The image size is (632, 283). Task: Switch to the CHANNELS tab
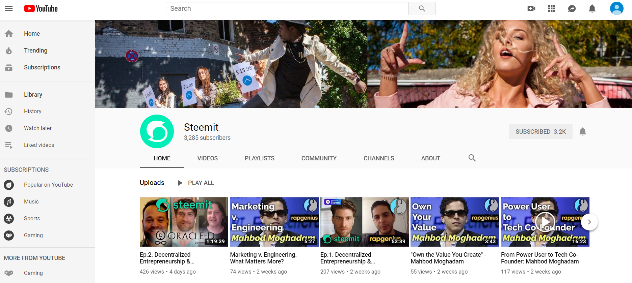point(379,158)
